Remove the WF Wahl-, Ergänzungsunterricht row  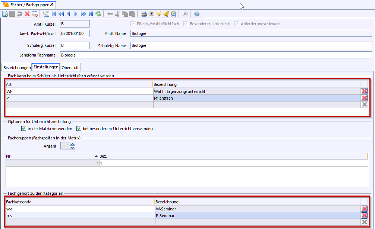364,91
